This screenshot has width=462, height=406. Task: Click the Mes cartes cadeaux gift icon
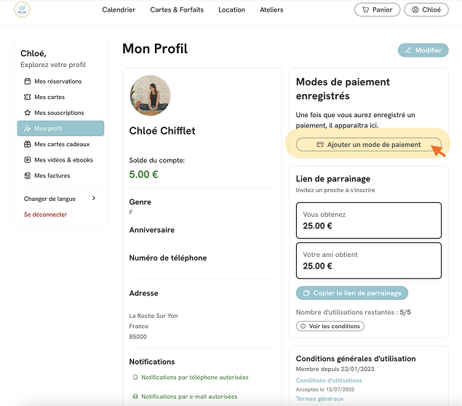pyautogui.click(x=28, y=144)
